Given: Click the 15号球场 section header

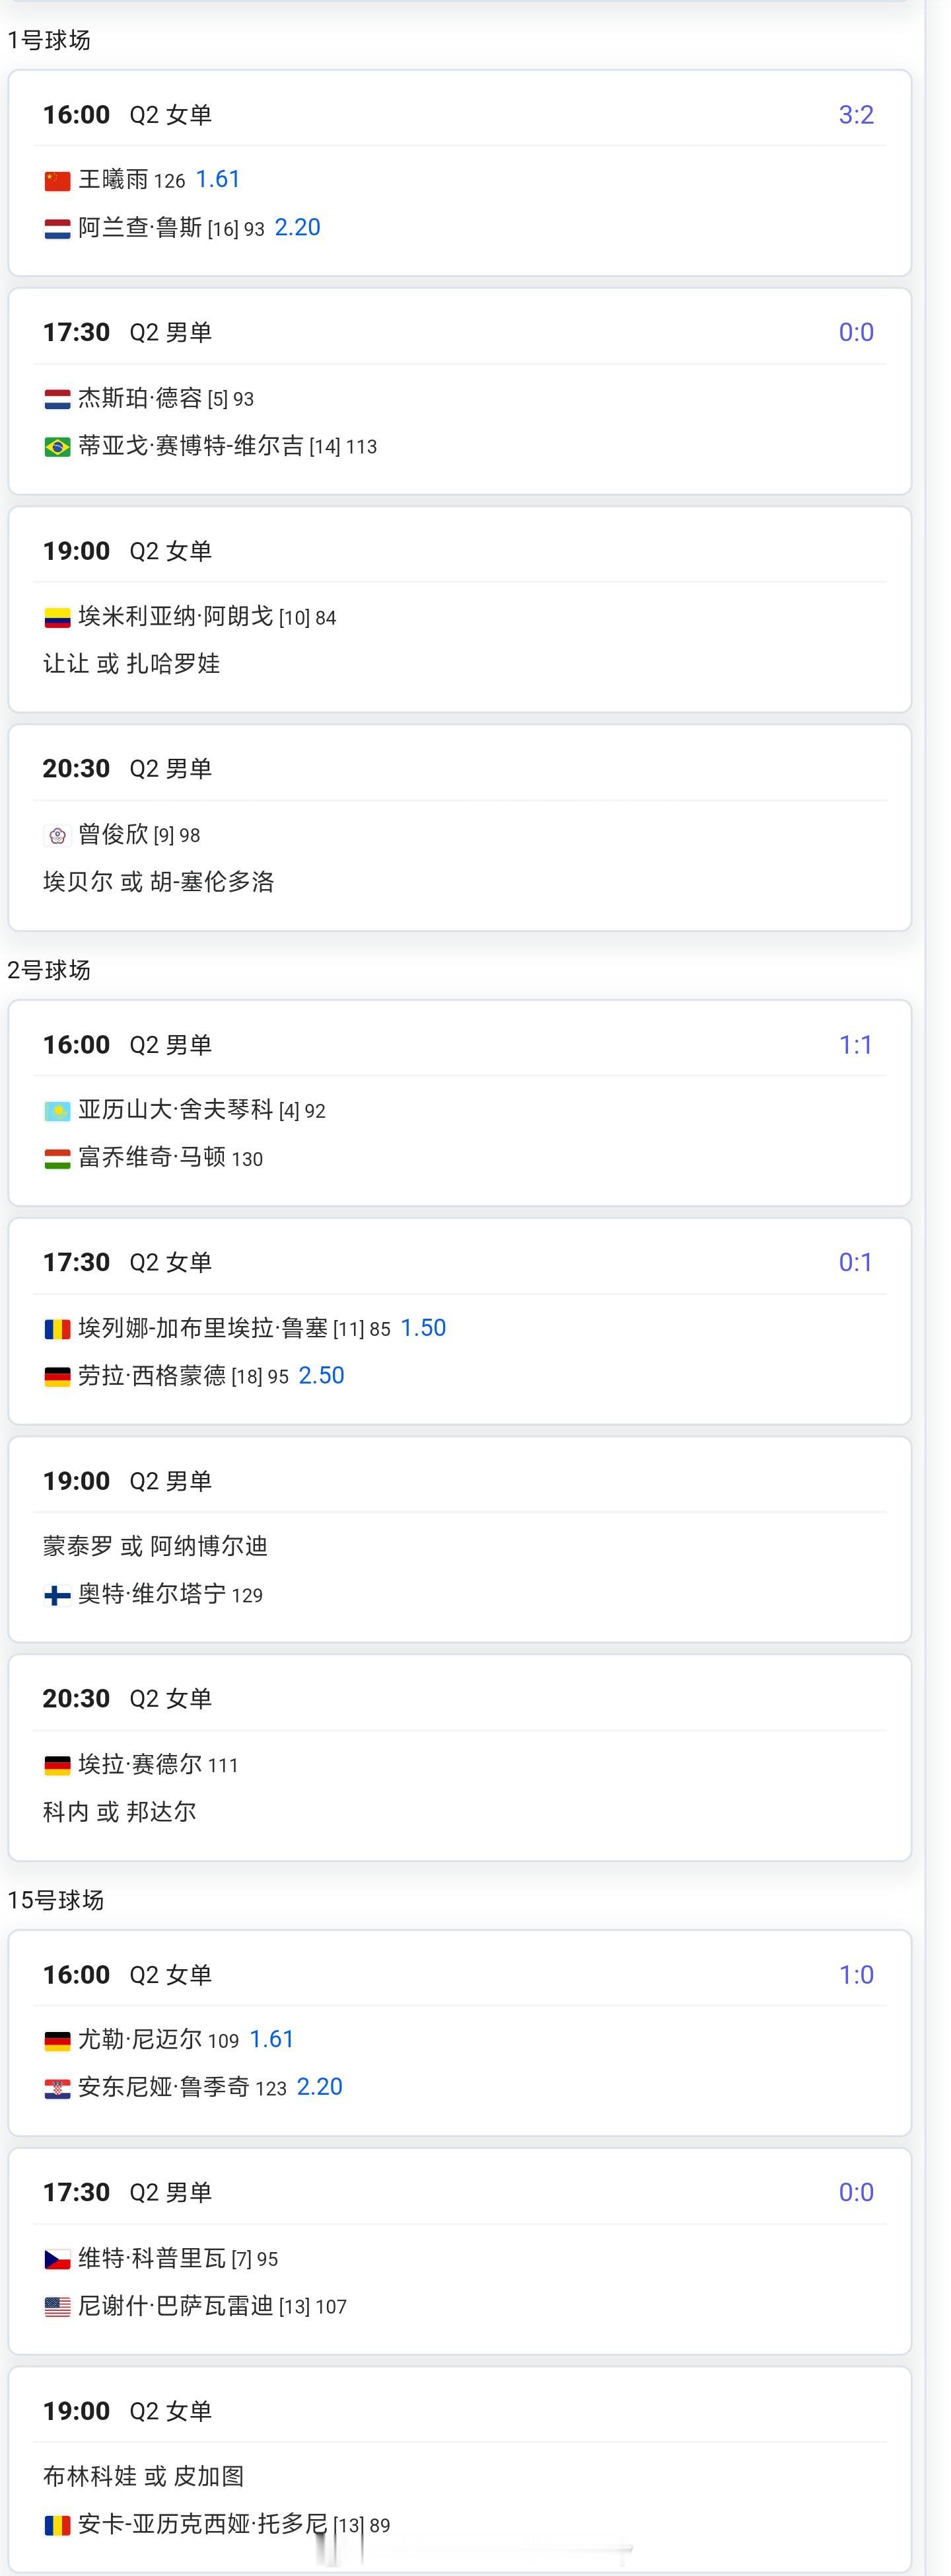Looking at the screenshot, I should (x=56, y=1900).
